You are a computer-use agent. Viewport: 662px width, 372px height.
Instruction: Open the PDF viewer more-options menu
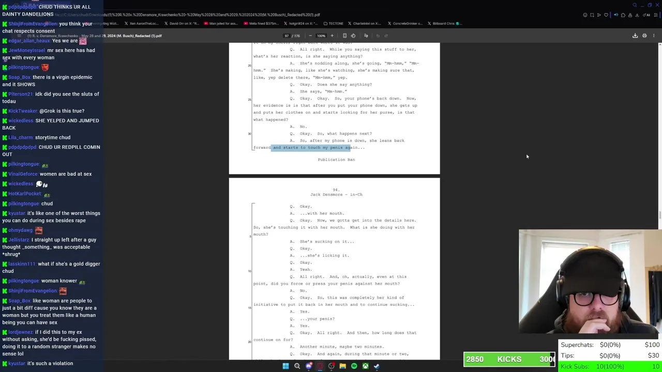pyautogui.click(x=654, y=36)
